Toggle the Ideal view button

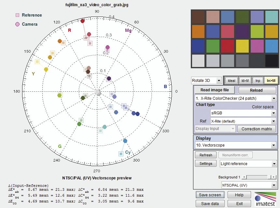[x=231, y=81]
